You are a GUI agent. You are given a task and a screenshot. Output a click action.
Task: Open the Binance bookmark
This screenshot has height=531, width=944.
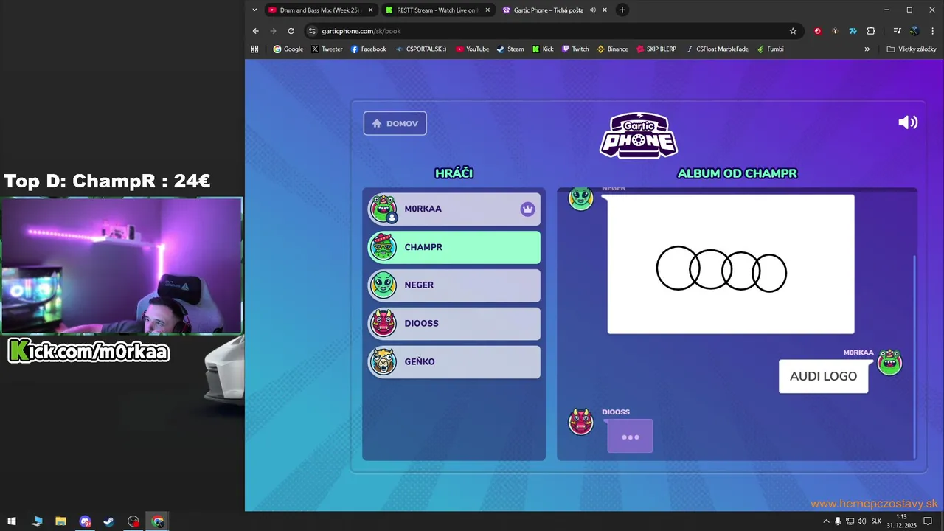[612, 49]
